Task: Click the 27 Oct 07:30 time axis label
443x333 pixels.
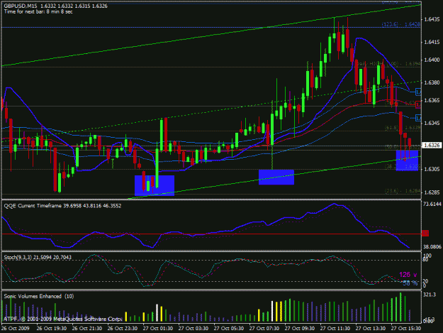Action: [264, 329]
